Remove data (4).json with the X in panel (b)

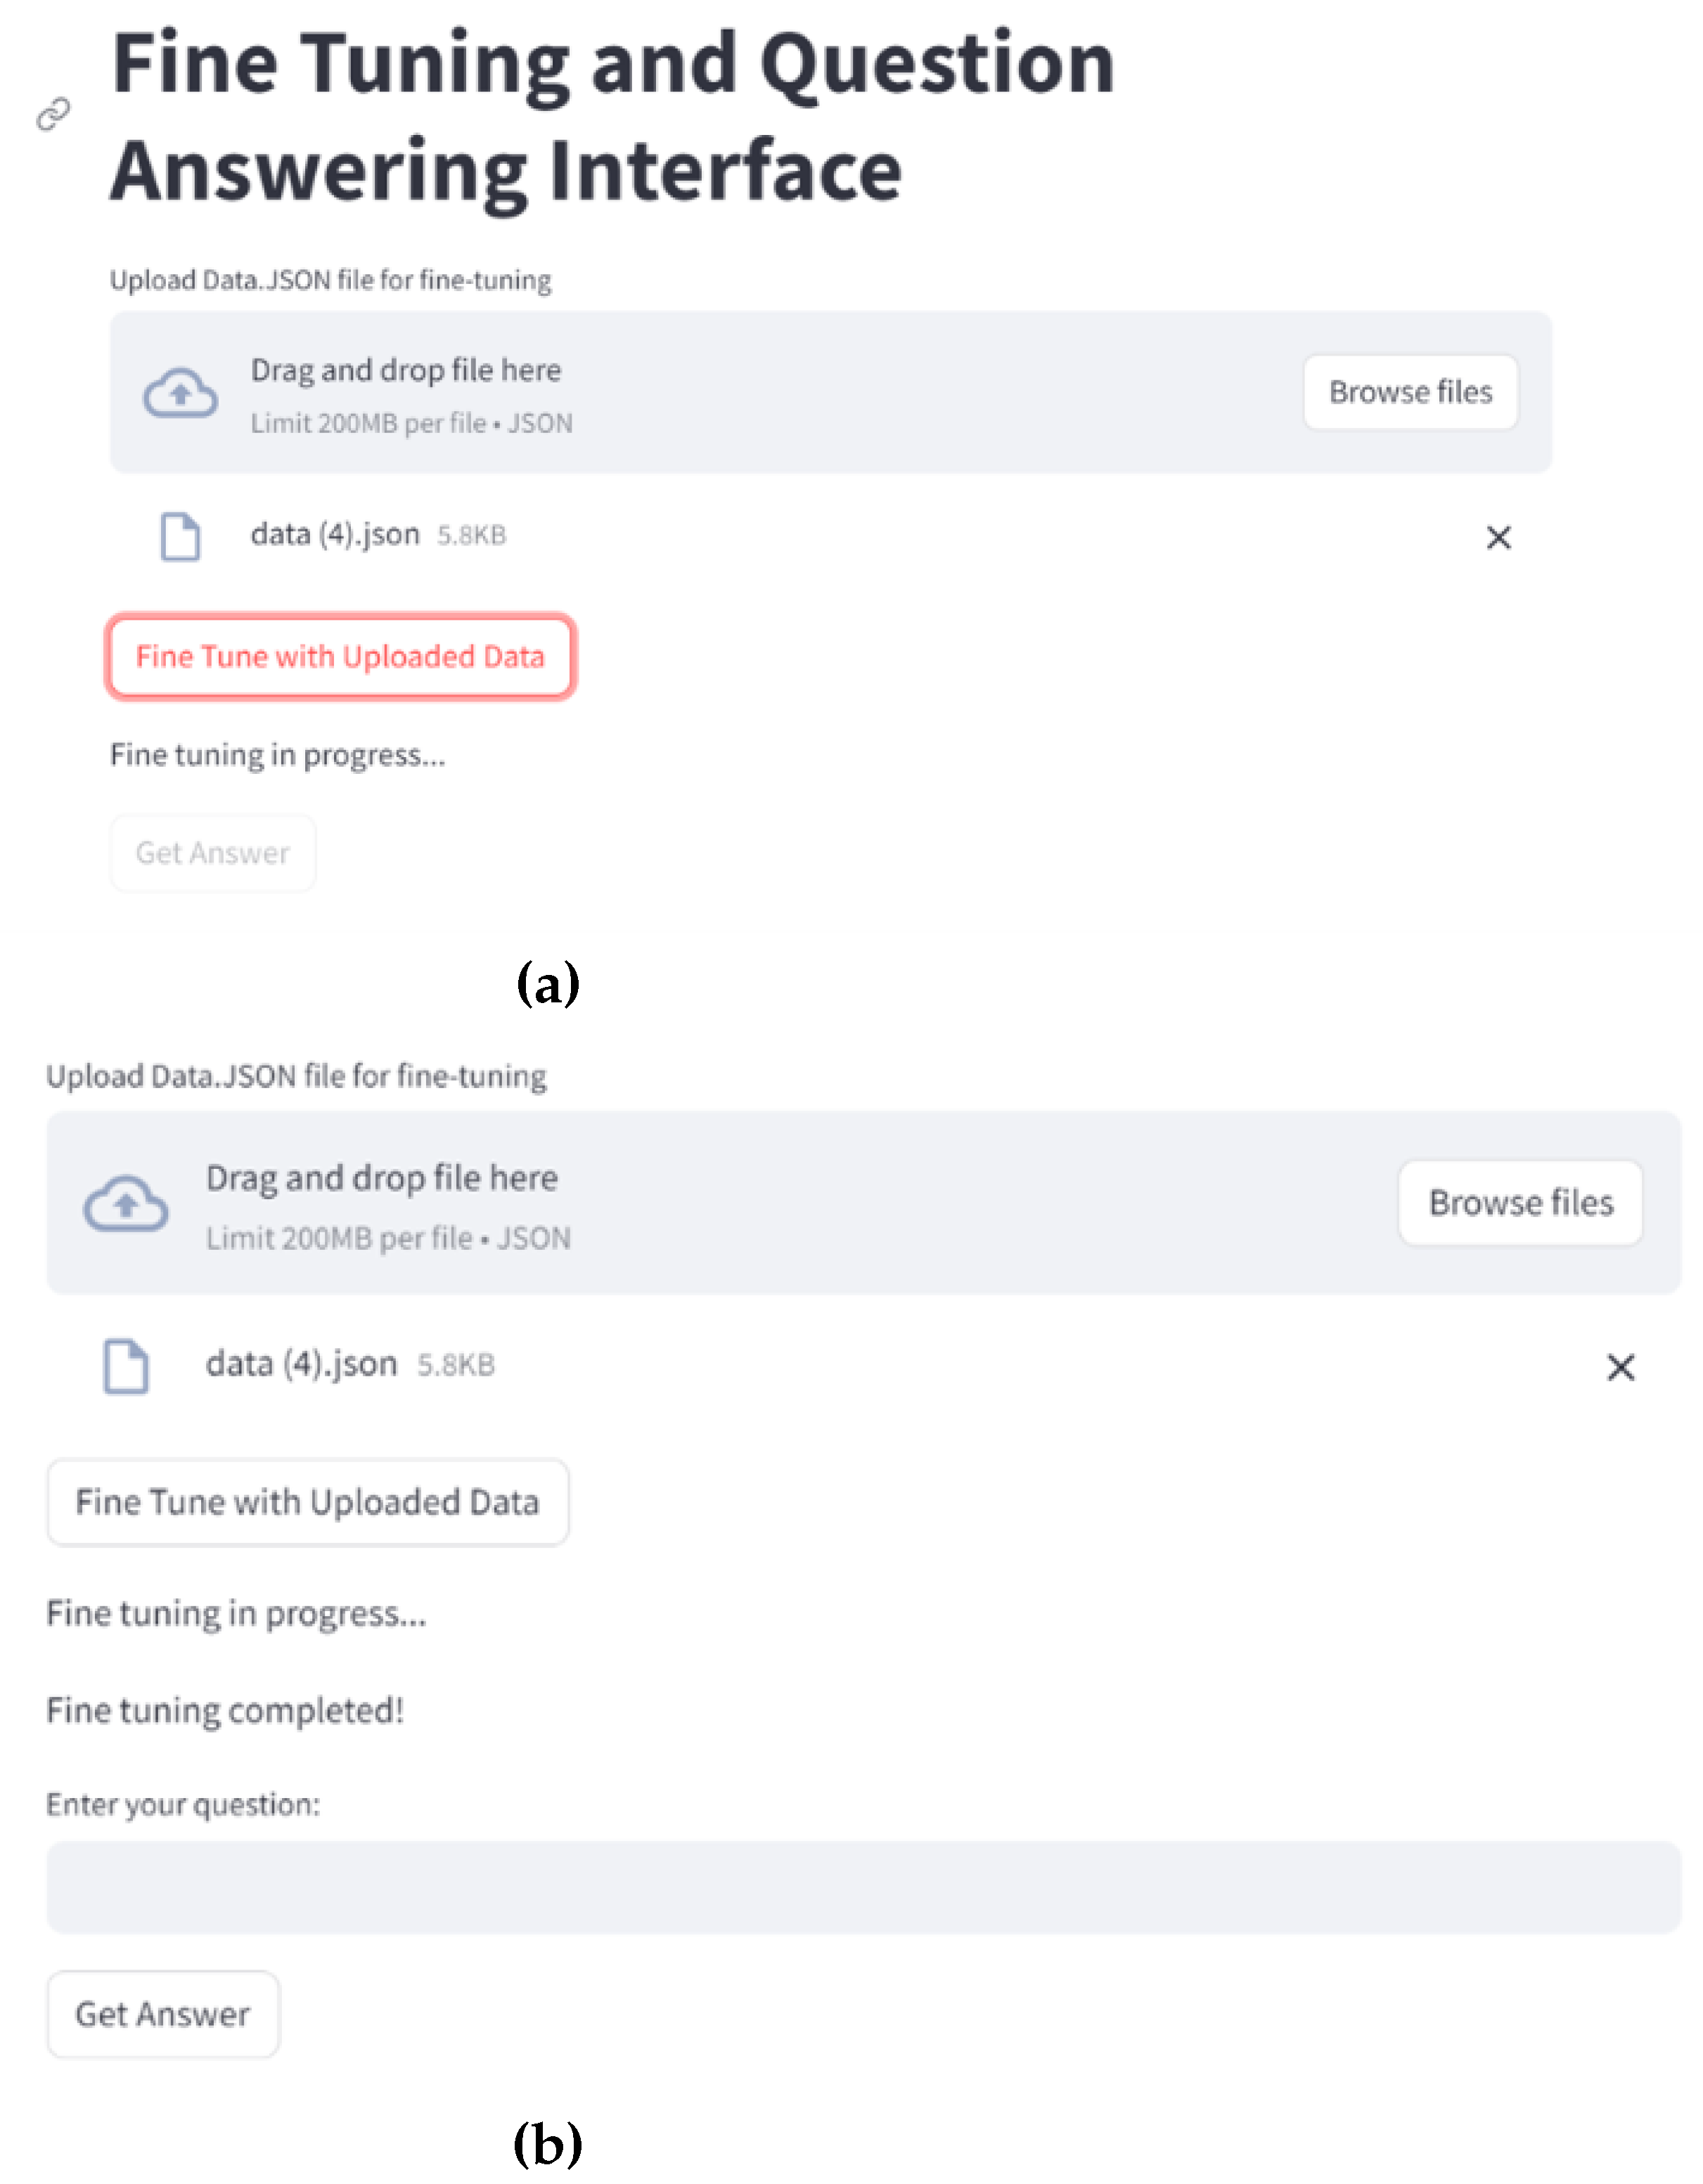[x=1620, y=1367]
